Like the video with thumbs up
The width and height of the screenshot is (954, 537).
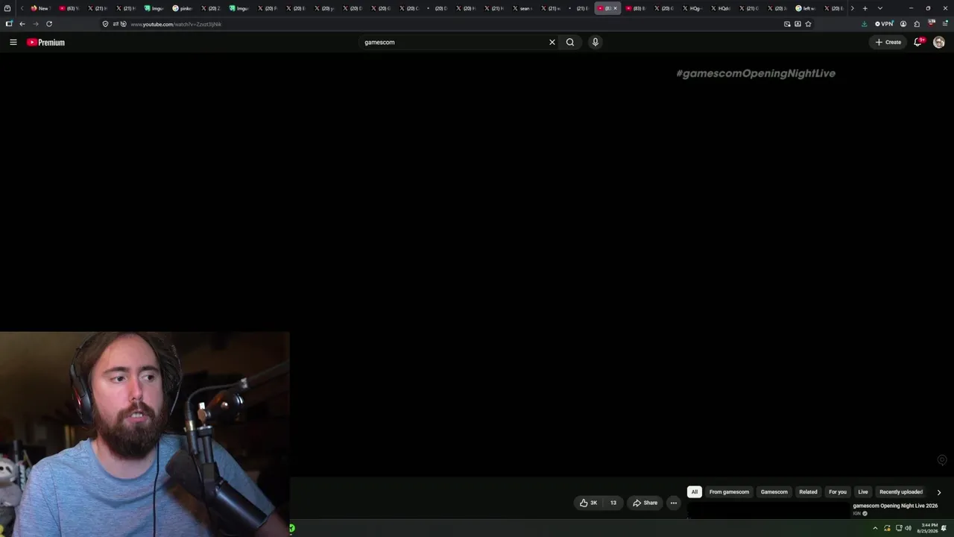click(589, 503)
